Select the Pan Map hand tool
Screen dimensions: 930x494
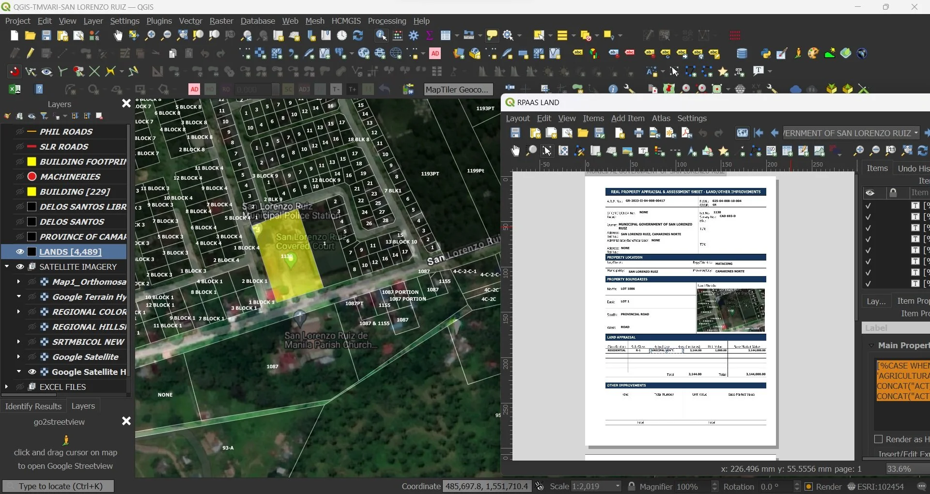click(118, 36)
